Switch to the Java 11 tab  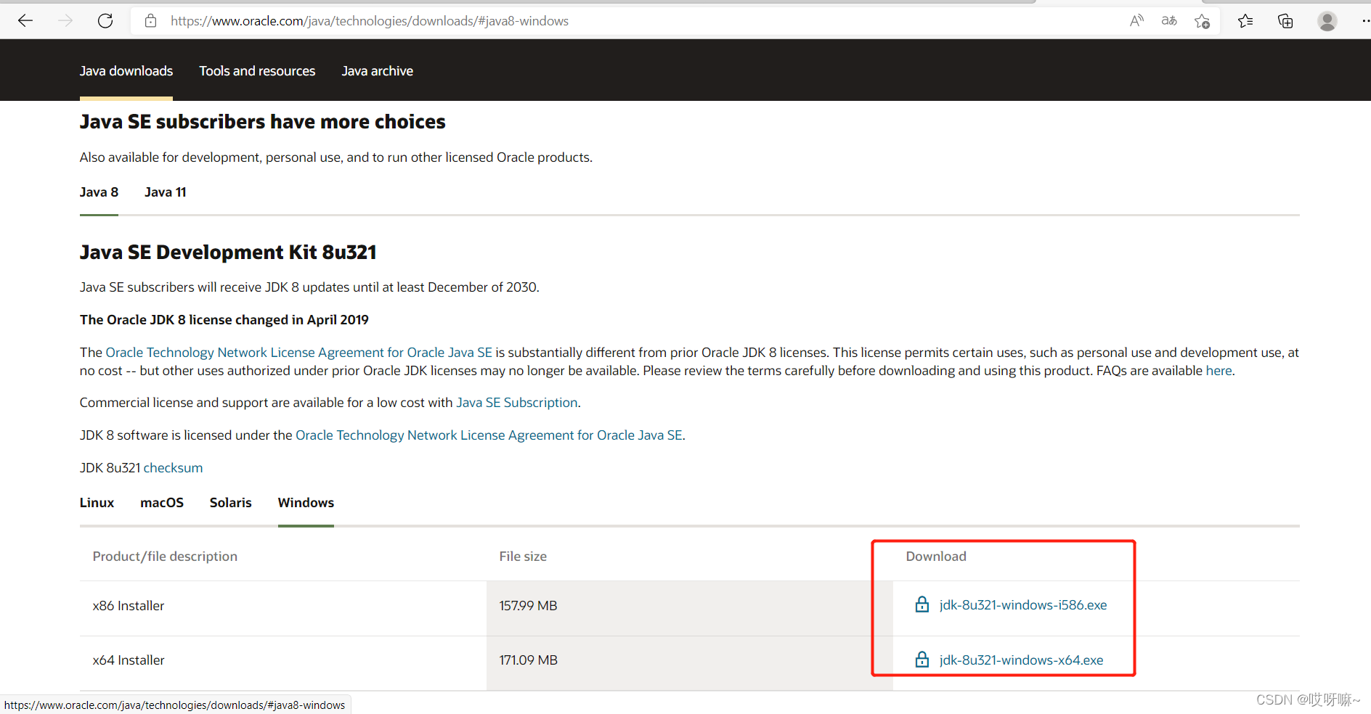click(x=166, y=192)
